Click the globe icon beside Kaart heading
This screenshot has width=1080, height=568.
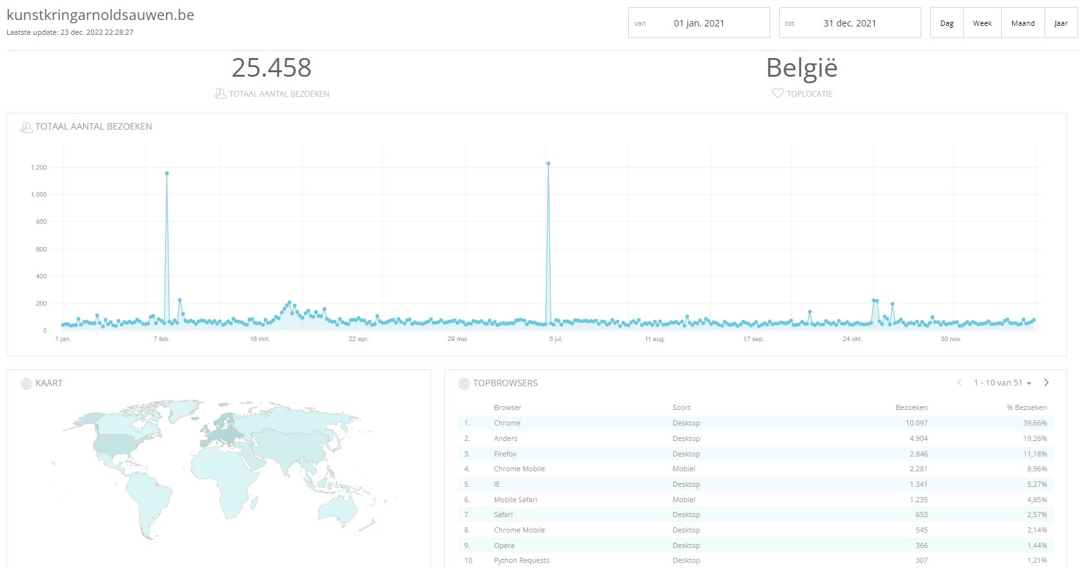click(26, 384)
